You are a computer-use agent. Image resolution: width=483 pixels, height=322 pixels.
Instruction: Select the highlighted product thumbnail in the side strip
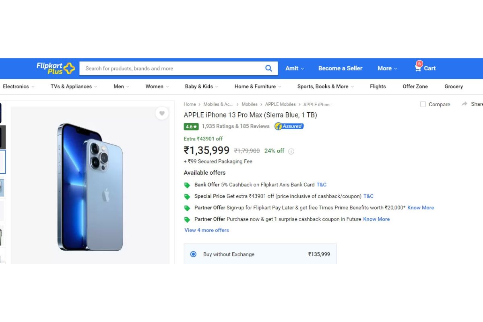pos(2,161)
